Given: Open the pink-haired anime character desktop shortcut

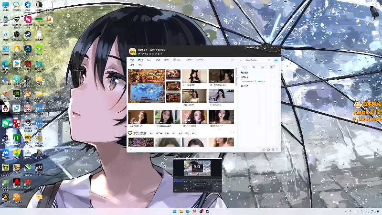Looking at the screenshot, I should click(28, 108).
